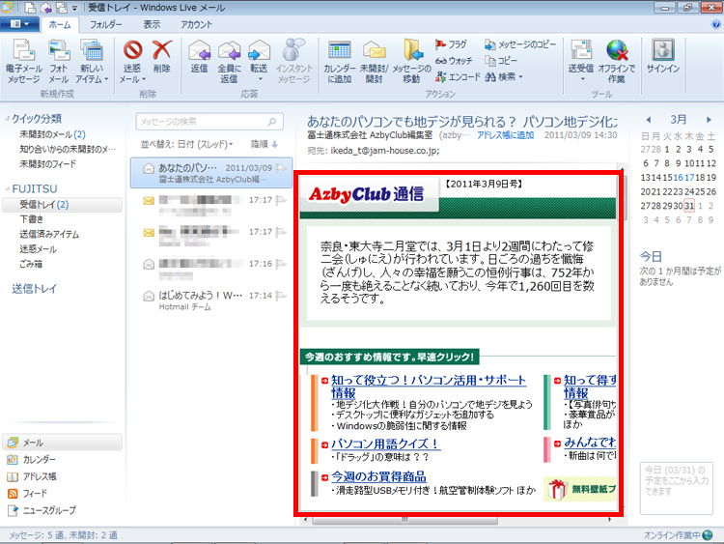Collapse the FUJITSU account tree
This screenshot has height=544, width=724.
[x=7, y=189]
